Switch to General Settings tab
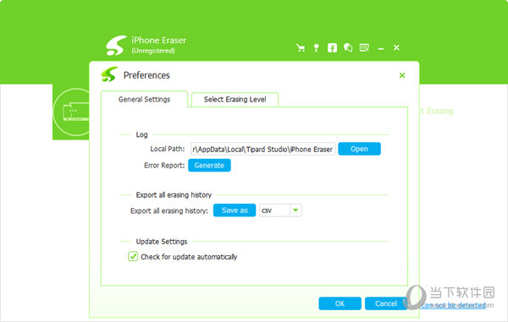 tap(144, 99)
